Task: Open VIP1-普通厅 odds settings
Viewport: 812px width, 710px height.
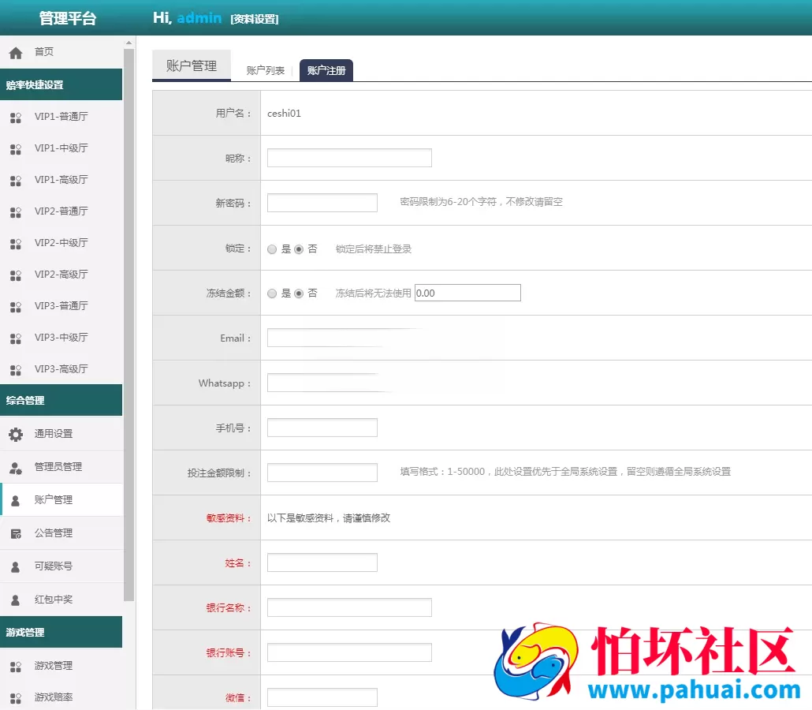Action: coord(61,117)
